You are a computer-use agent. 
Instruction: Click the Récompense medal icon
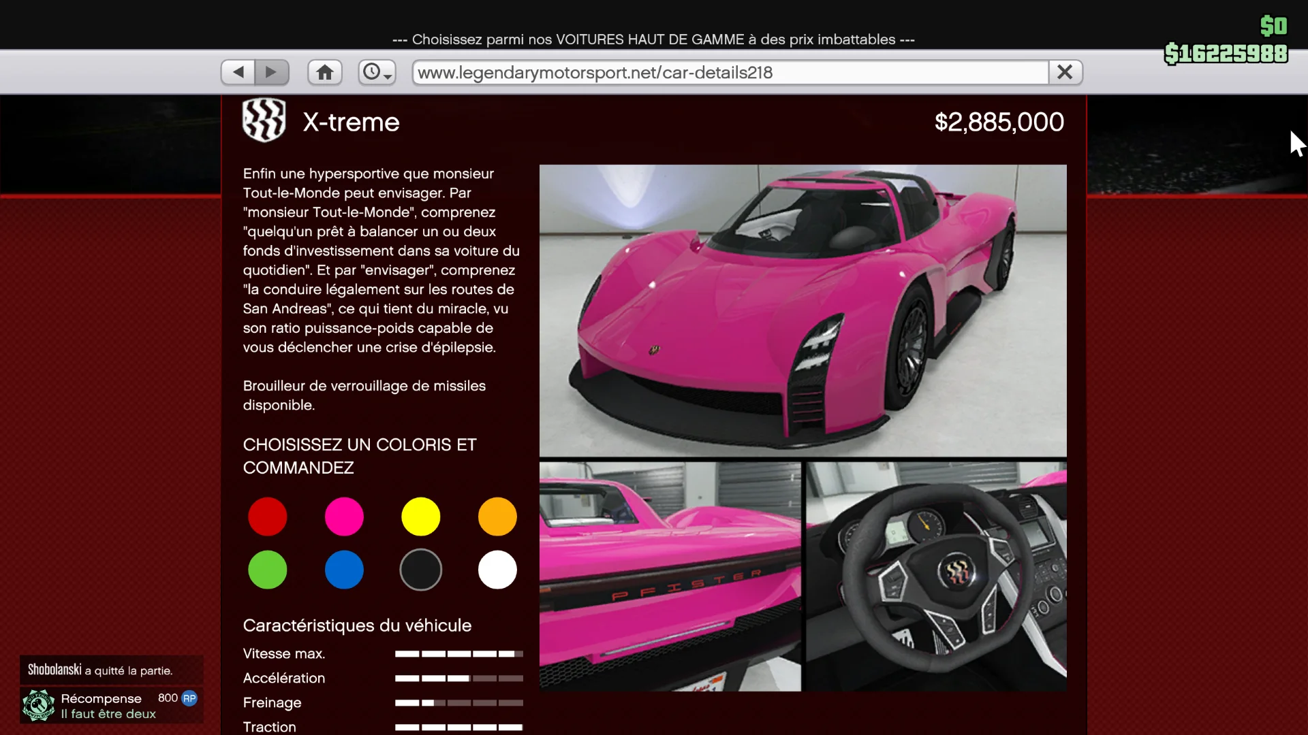point(38,705)
